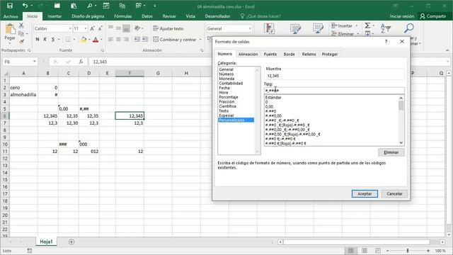The width and height of the screenshot is (453, 255).
Task: Apply the red font color
Action: (96, 40)
